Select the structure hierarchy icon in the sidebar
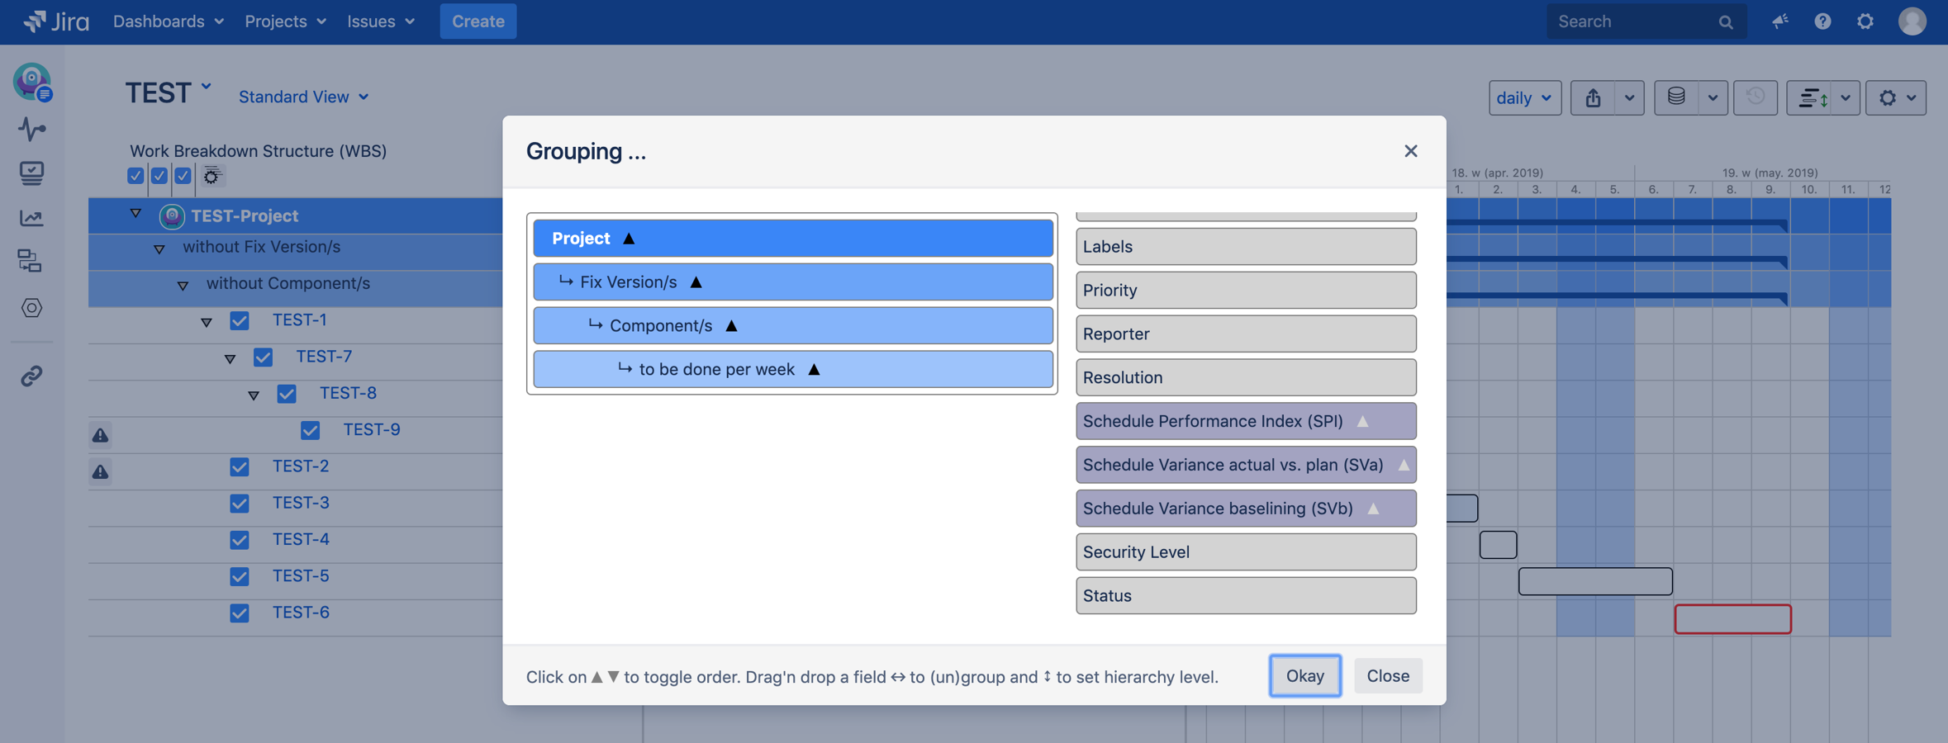This screenshot has width=1948, height=743. coord(31,262)
